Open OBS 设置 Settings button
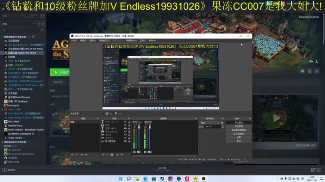Viewport: 325px width, 182px height. 239,138
